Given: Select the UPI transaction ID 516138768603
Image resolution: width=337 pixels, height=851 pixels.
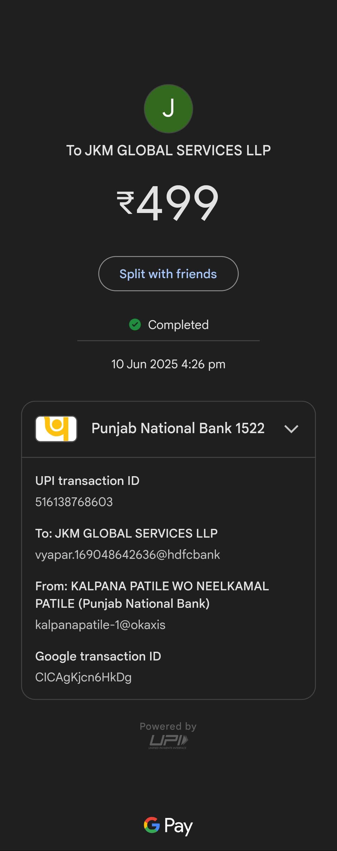Looking at the screenshot, I should (74, 502).
